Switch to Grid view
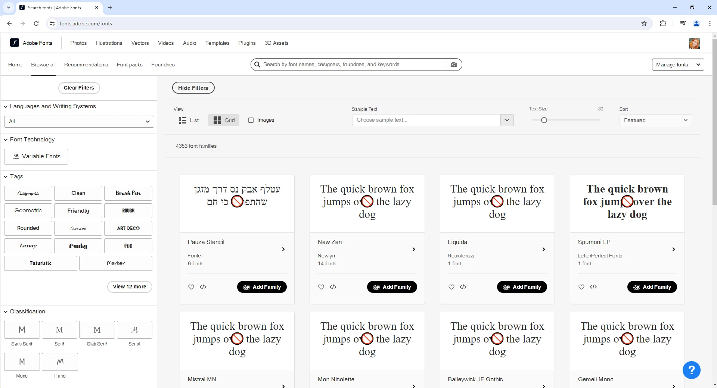717x388 pixels. coord(224,120)
